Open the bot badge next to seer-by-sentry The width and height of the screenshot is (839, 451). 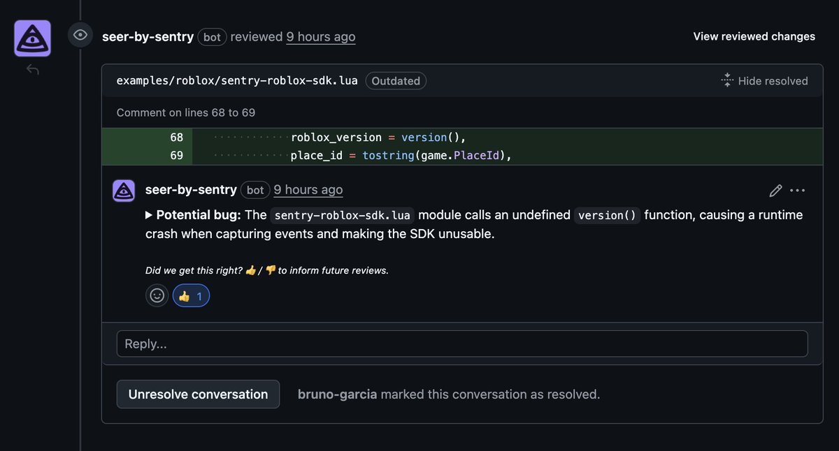[x=254, y=190]
